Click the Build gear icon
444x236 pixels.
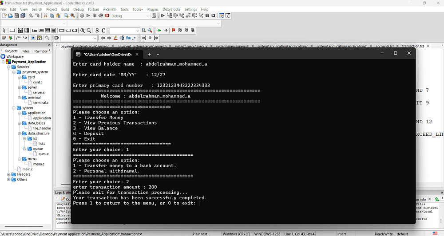tap(82, 16)
